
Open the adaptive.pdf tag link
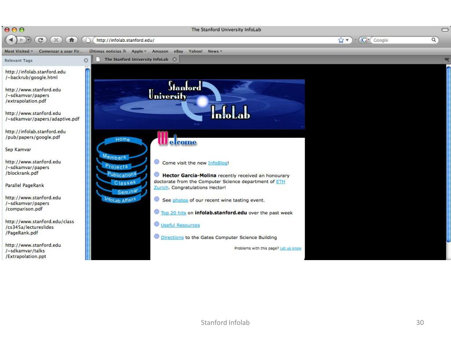point(42,116)
